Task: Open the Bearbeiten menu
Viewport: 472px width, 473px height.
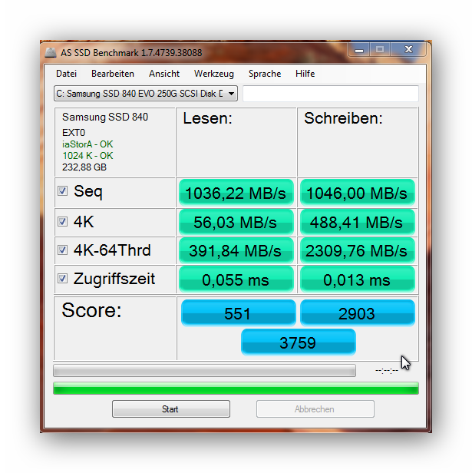Action: click(x=113, y=74)
